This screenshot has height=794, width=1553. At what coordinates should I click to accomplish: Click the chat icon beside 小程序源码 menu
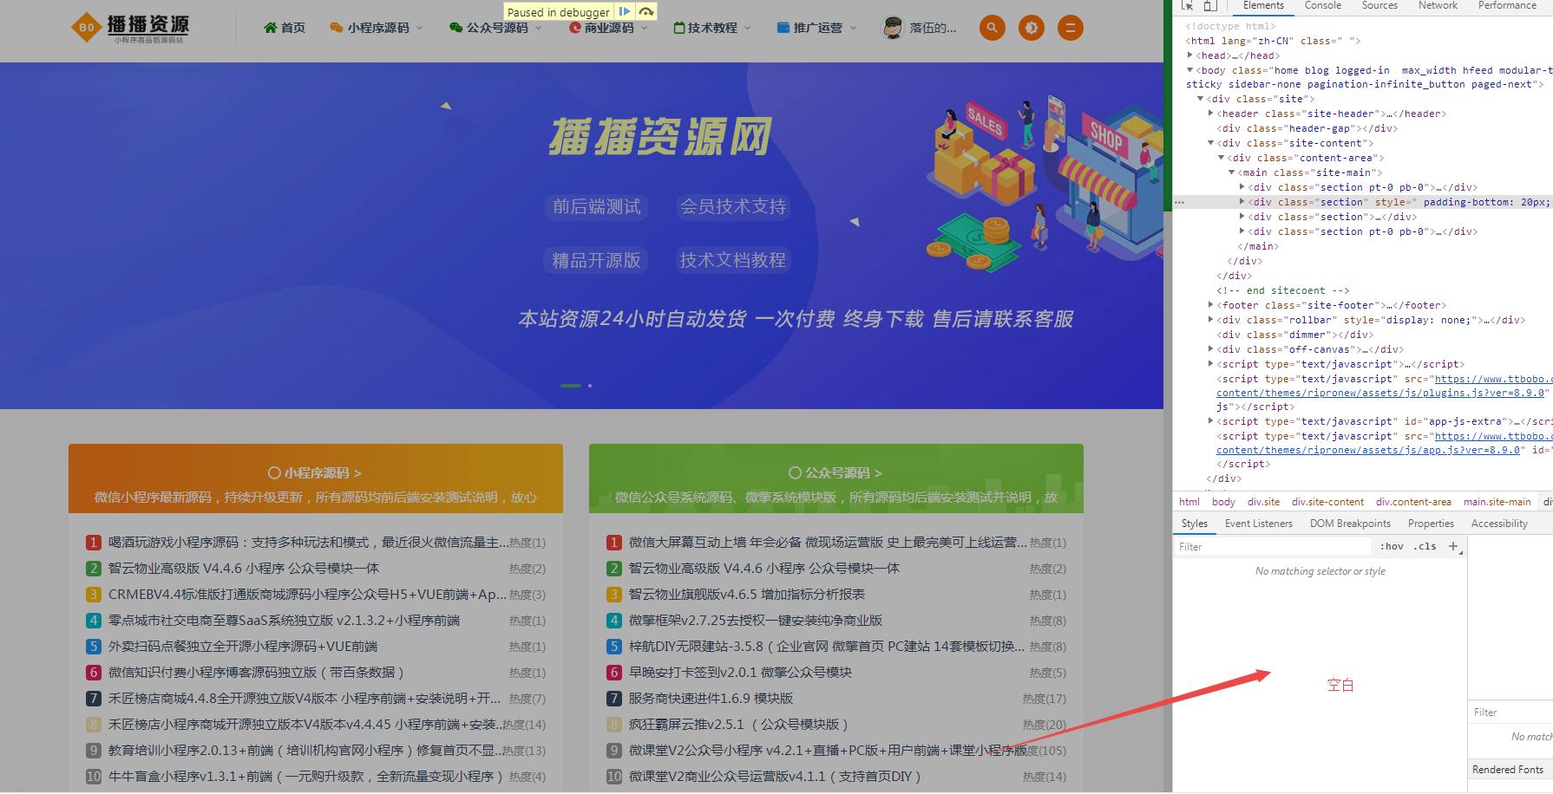coord(337,28)
